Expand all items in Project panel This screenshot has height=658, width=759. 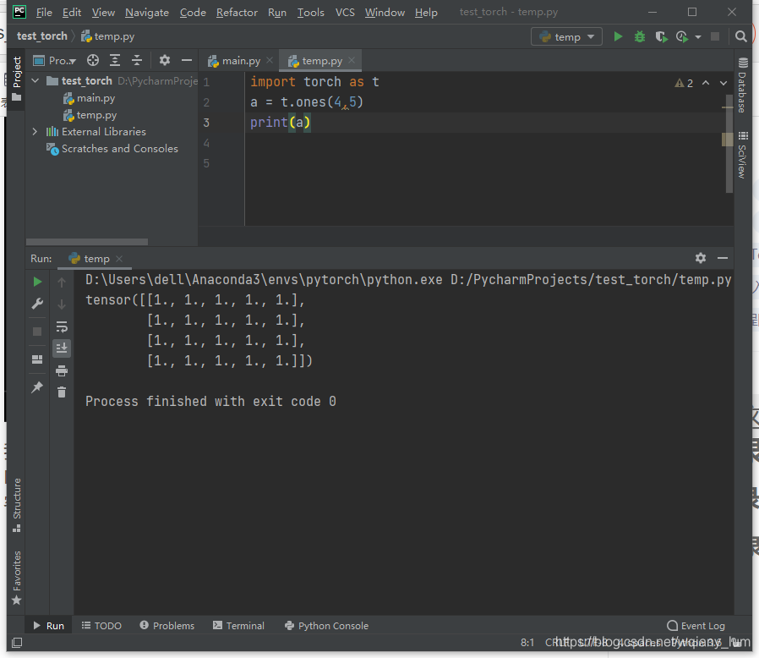pos(115,61)
